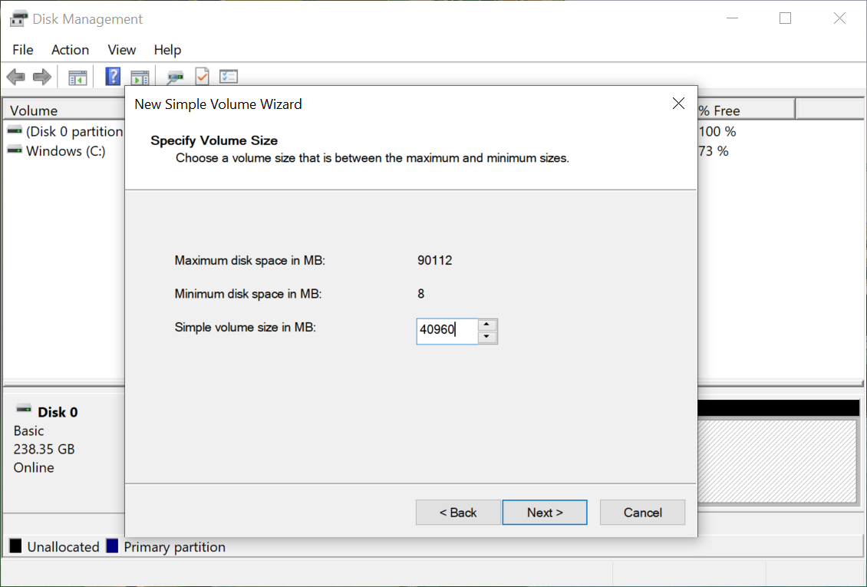Select the 'Windows (C:)' volume row text
867x587 pixels.
click(65, 151)
